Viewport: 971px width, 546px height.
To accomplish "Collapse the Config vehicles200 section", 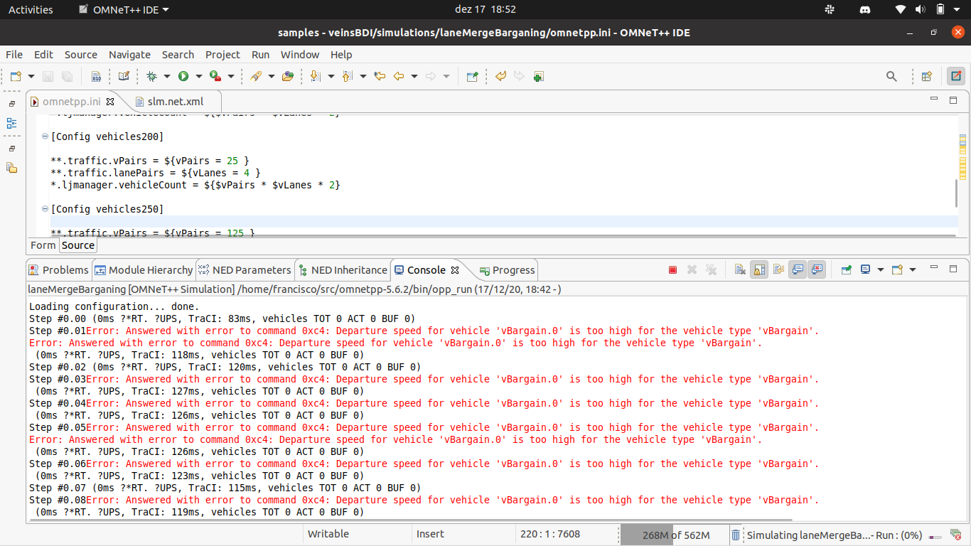I will [x=45, y=136].
